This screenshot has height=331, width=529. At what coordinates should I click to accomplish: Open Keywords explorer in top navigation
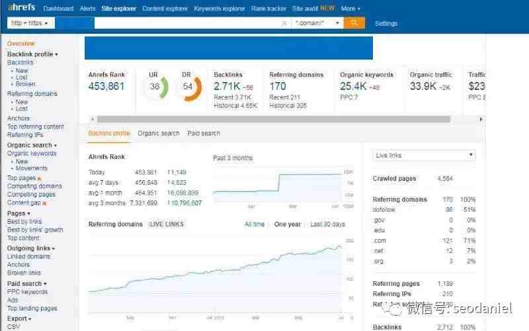[x=220, y=9]
